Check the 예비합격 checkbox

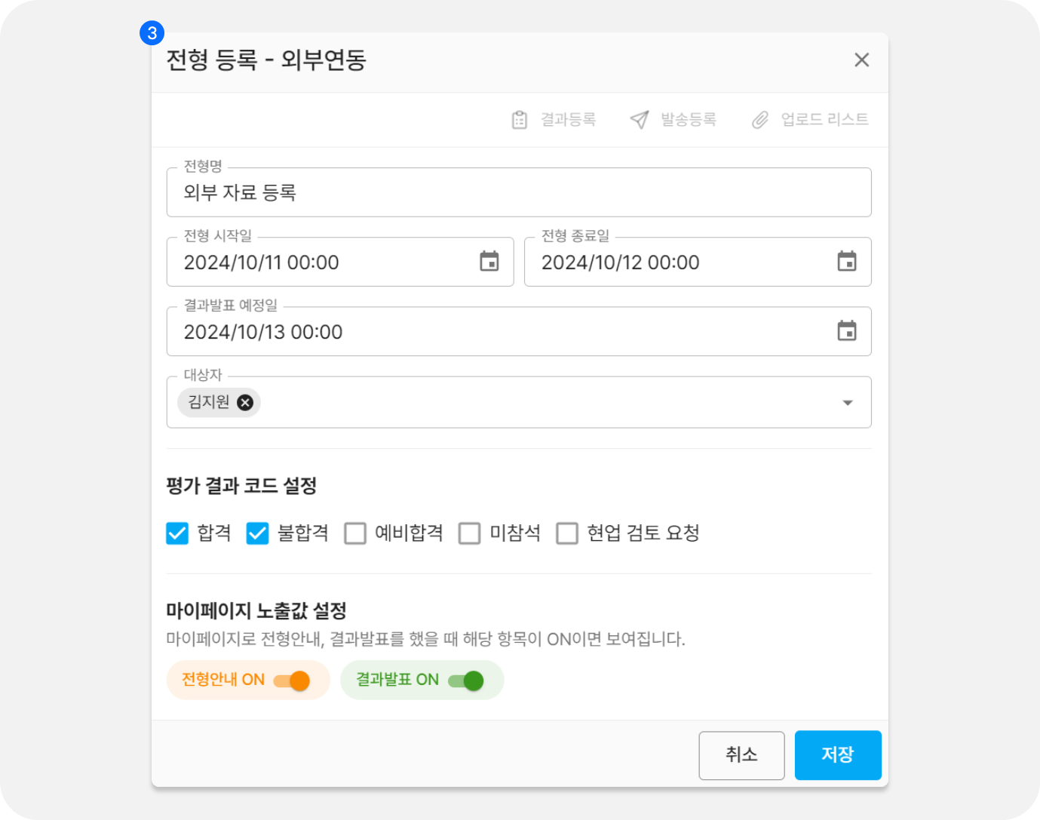(355, 533)
